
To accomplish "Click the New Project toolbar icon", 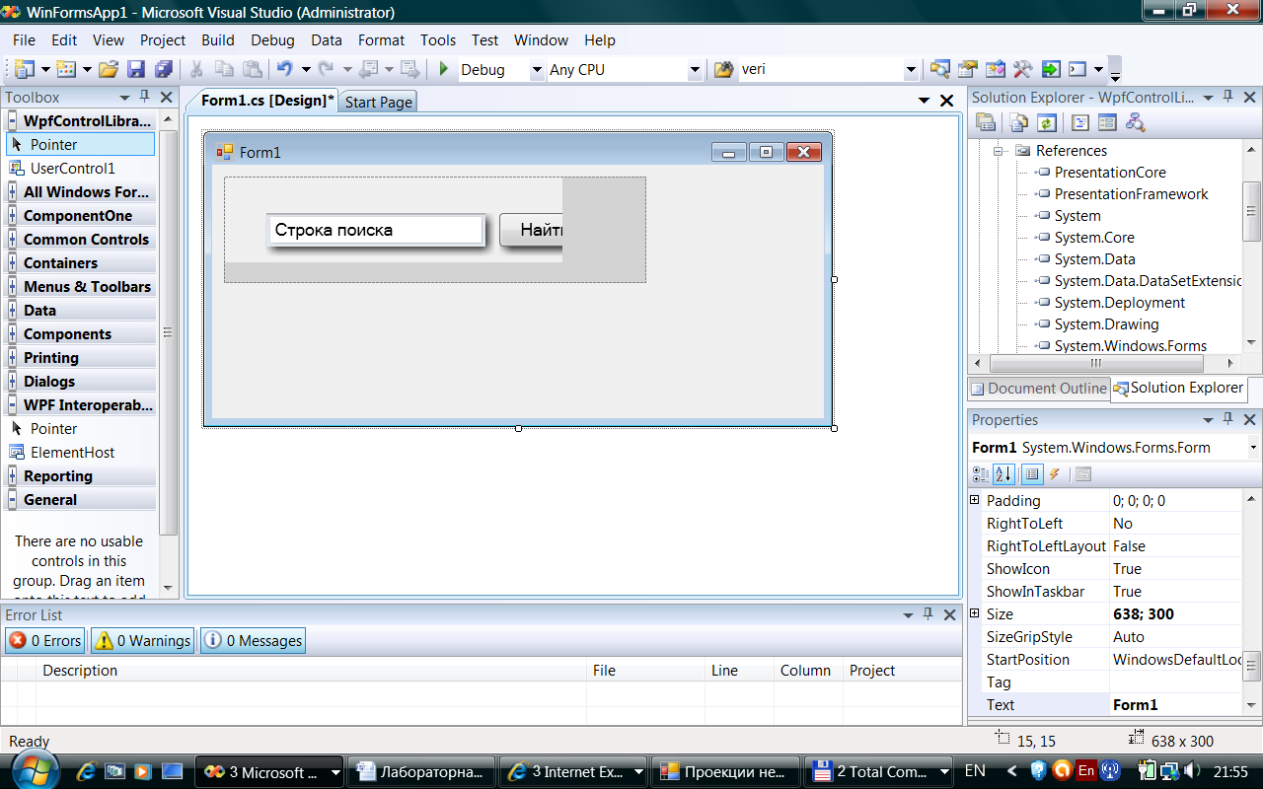I will click(x=24, y=69).
